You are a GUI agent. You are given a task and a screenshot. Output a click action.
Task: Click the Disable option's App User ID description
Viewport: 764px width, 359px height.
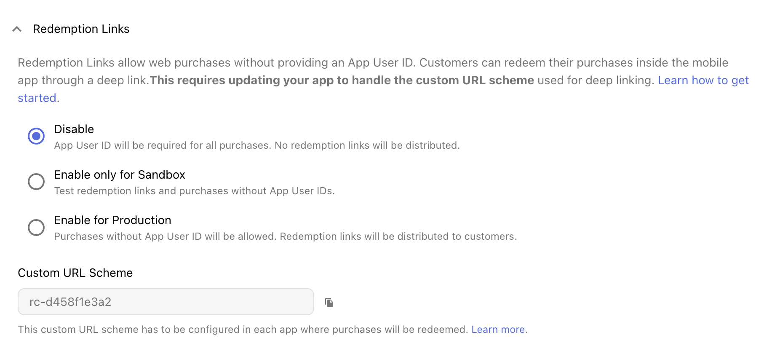(256, 145)
